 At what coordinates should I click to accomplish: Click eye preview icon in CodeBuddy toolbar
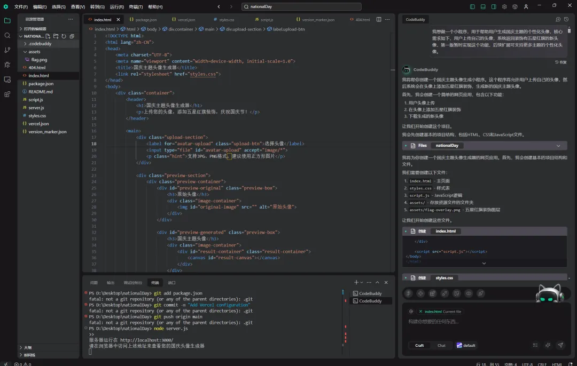[x=469, y=293]
